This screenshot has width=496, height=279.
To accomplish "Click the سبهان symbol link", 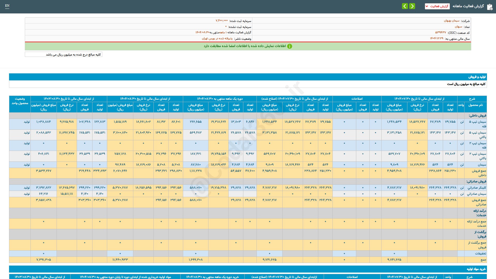I will pos(458,27).
